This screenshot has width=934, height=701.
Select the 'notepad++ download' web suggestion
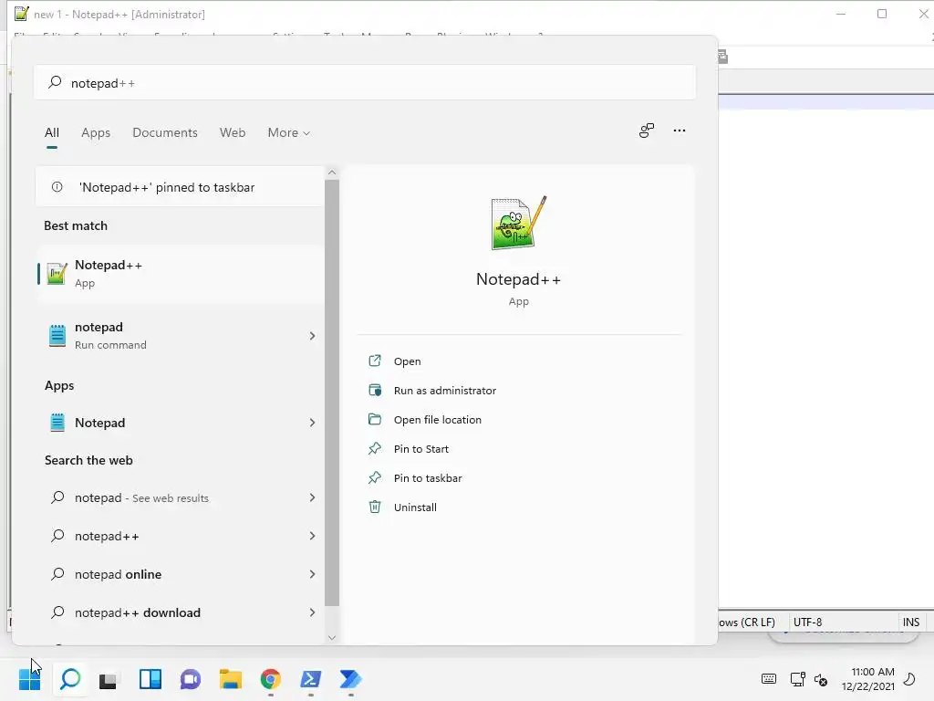(180, 612)
